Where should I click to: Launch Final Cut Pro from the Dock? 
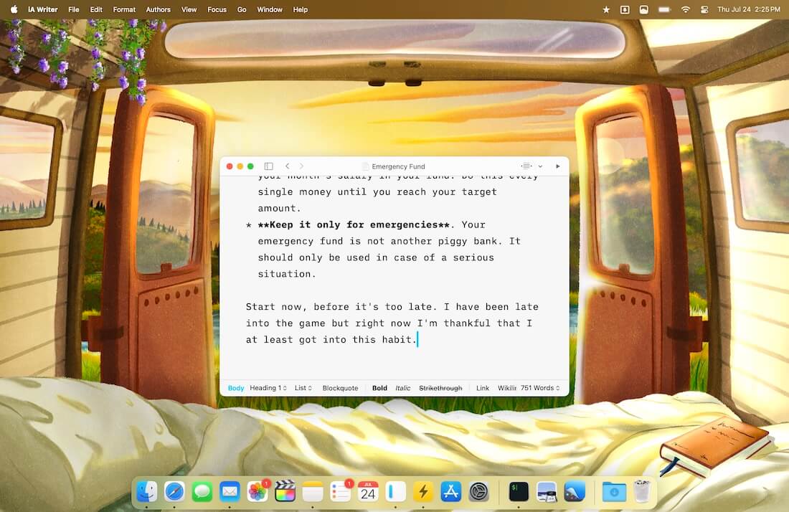click(x=285, y=491)
